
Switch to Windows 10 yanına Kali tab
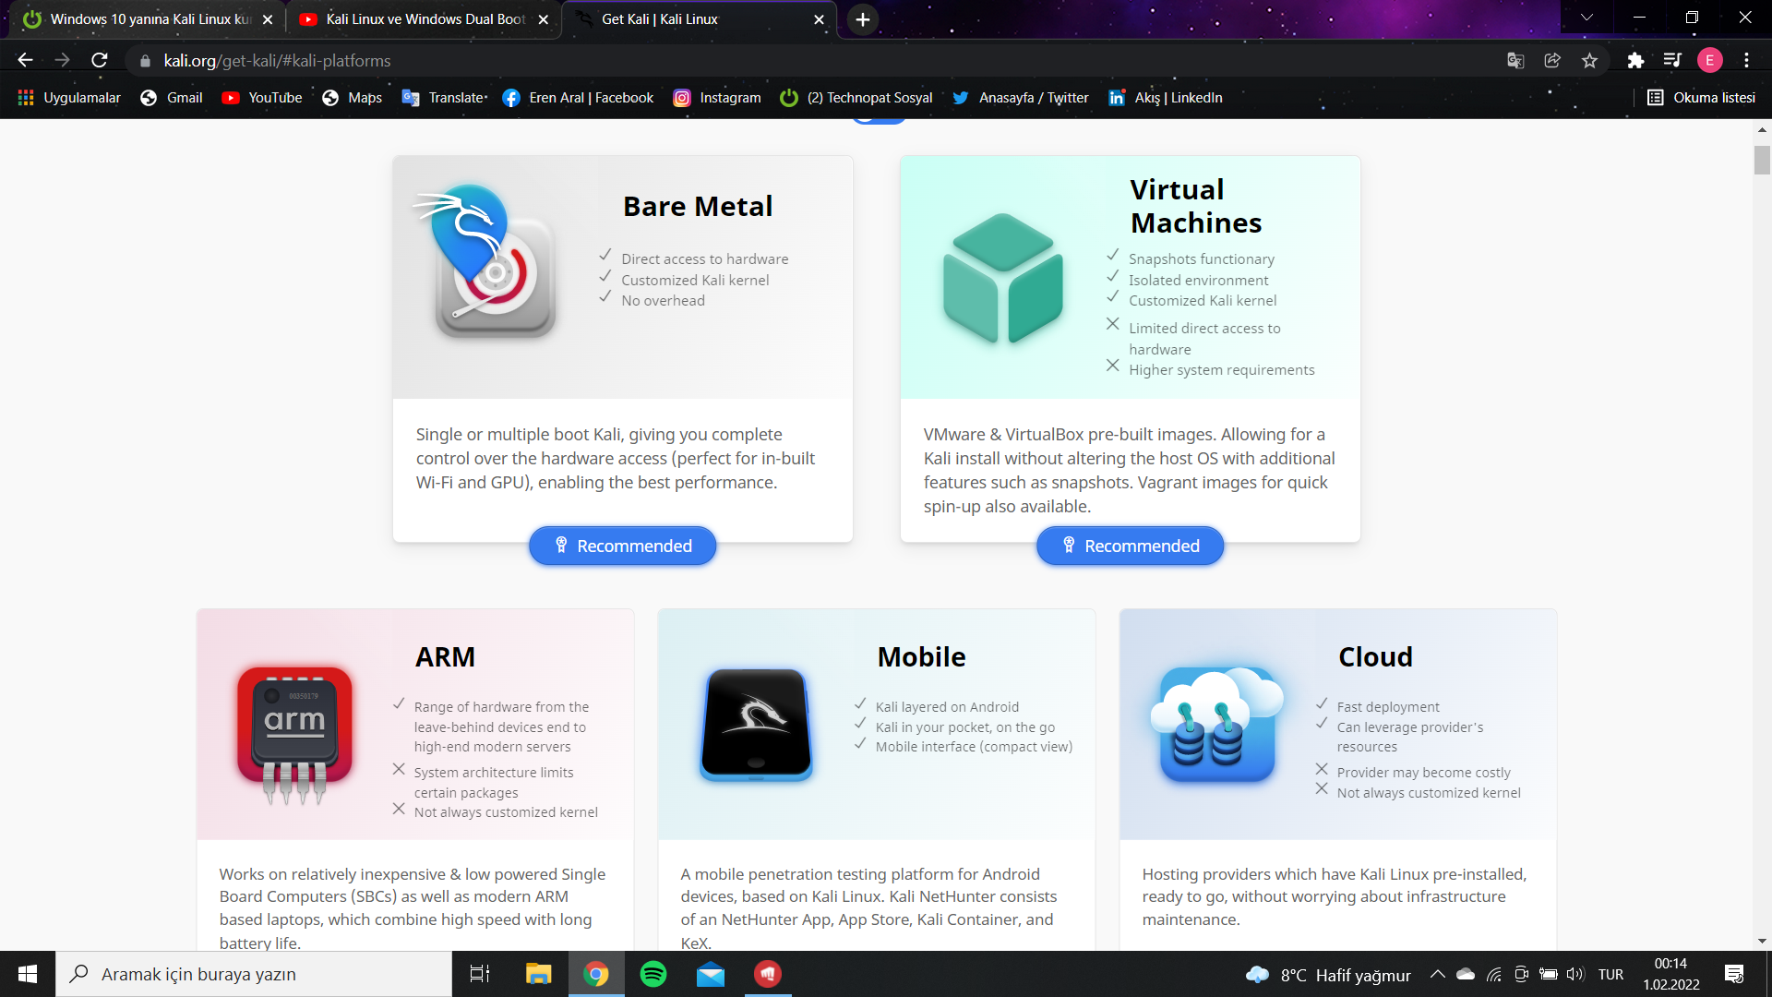click(x=148, y=19)
